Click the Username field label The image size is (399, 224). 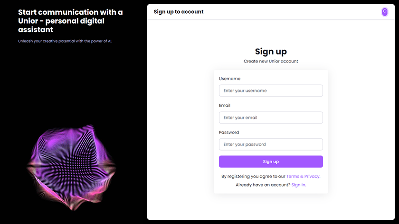coord(229,79)
